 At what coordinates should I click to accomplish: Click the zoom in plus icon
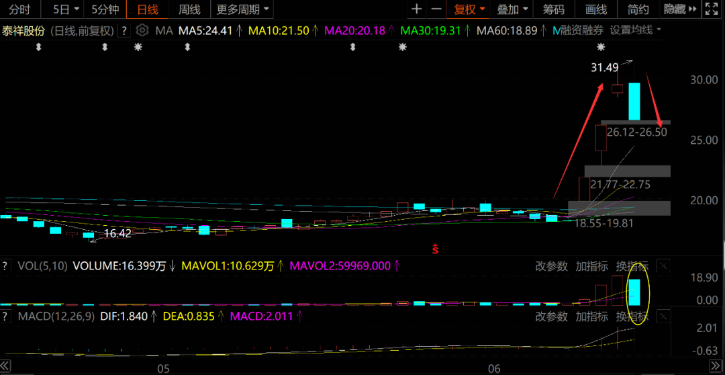(417, 9)
